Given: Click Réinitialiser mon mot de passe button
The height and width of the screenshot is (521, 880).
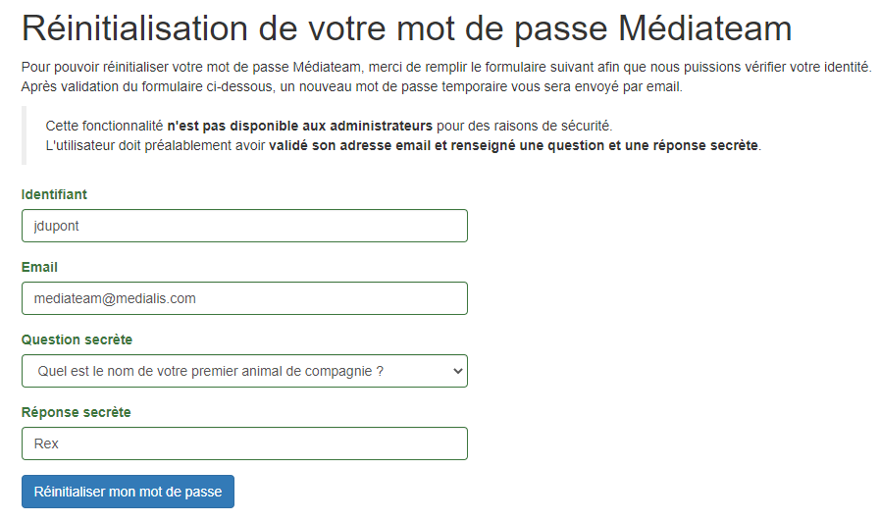Looking at the screenshot, I should click(x=128, y=492).
